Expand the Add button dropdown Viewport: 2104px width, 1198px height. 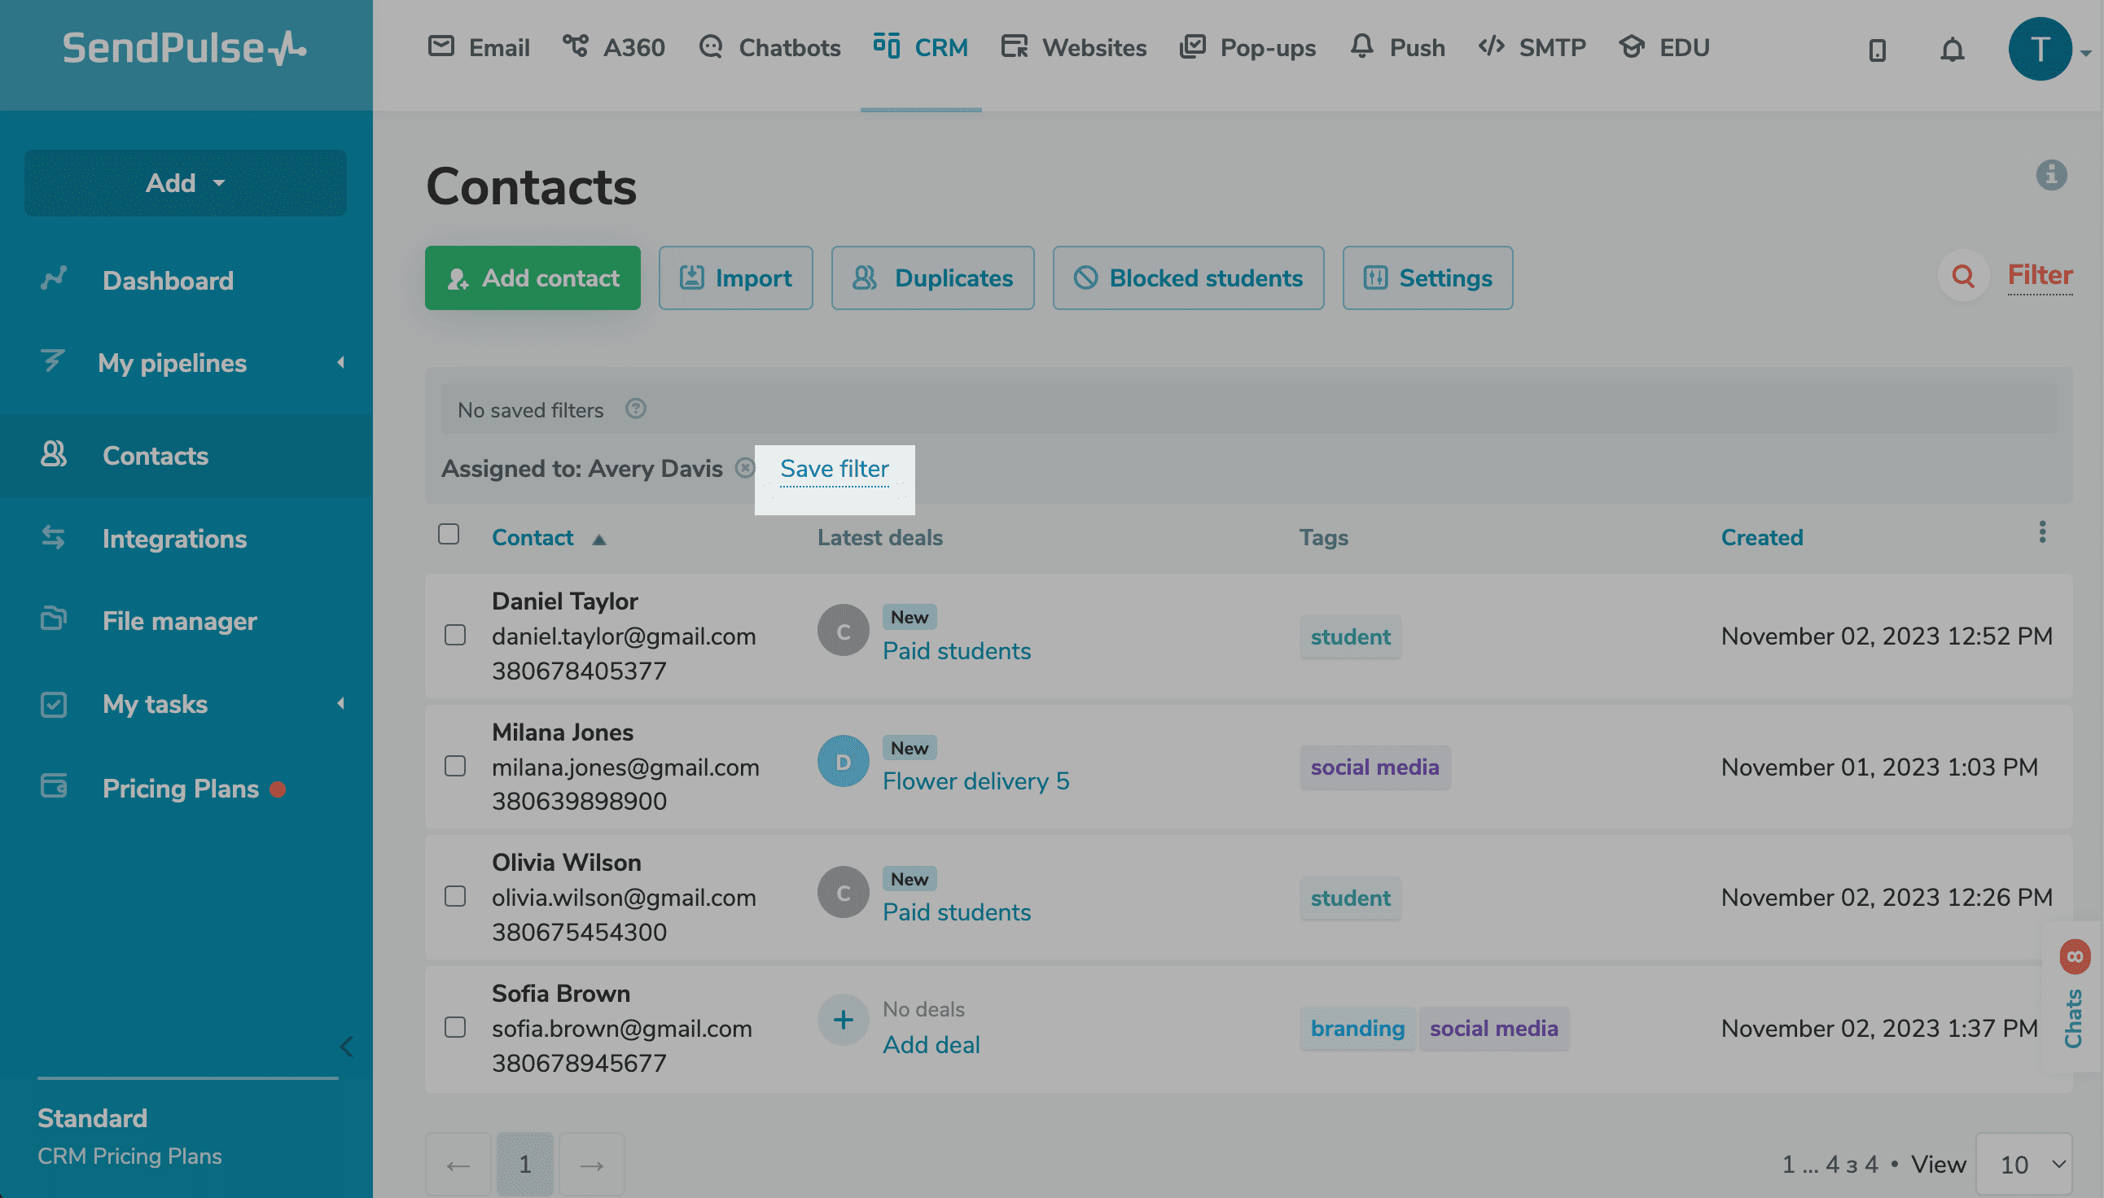click(185, 182)
